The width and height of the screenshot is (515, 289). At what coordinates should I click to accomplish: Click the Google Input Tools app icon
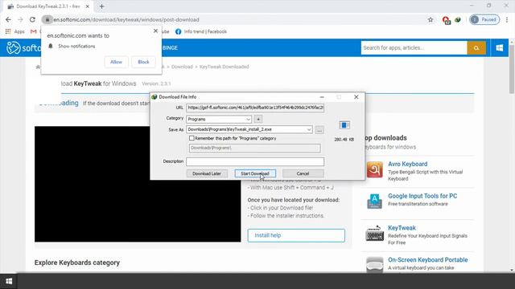(x=375, y=201)
